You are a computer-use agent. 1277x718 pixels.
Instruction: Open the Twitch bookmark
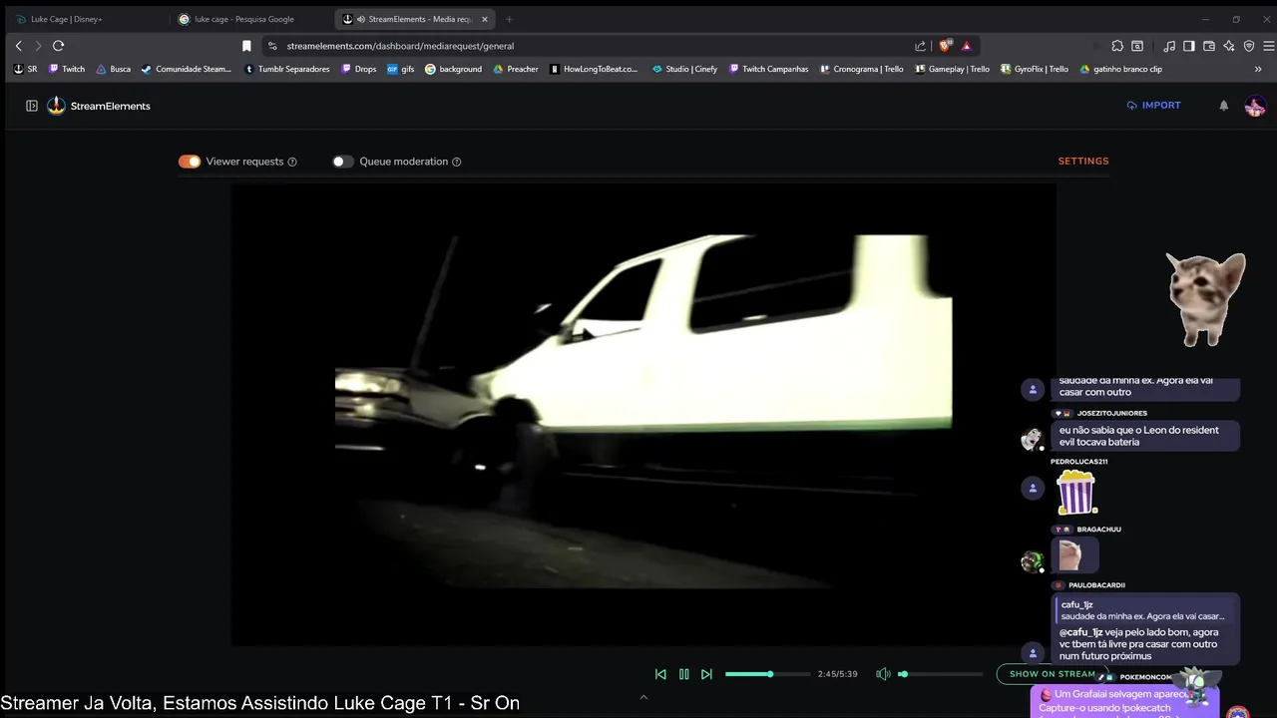click(67, 70)
